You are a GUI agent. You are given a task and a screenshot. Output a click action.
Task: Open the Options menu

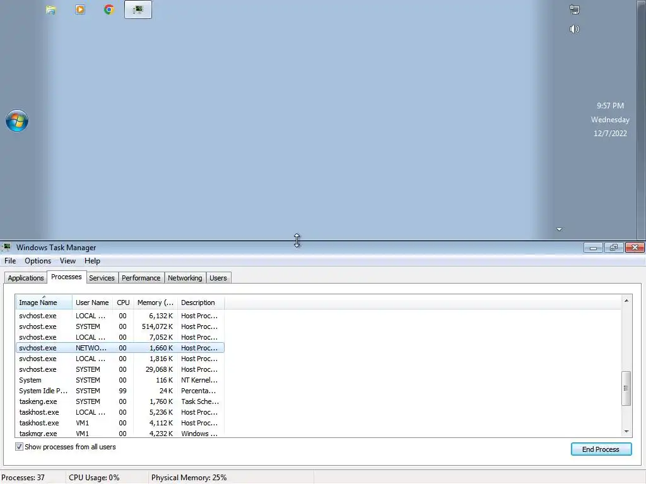coord(38,261)
